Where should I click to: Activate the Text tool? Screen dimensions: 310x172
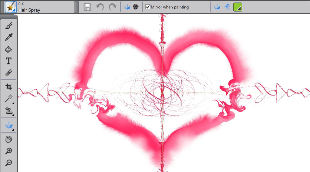pyautogui.click(x=8, y=61)
